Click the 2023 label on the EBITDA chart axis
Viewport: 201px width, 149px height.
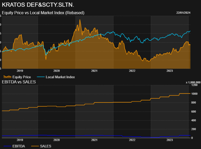pos(170,140)
